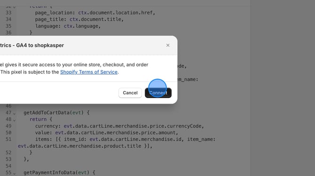This screenshot has width=315, height=176.
Task: Click line number 50 in the gutter
Action: 8,133
